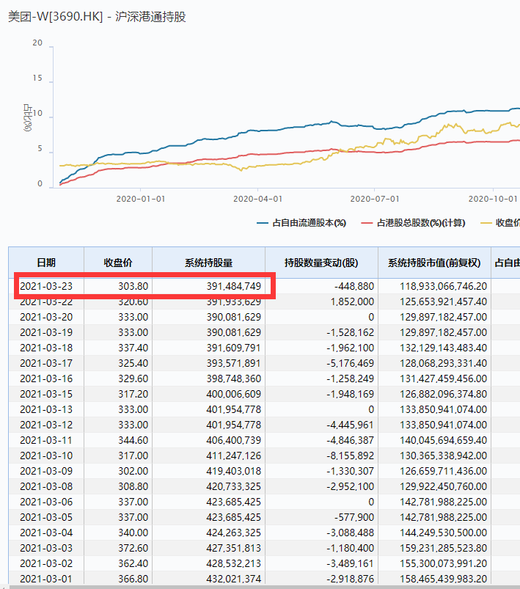The image size is (520, 589).
Task: Select the date cell 2021-03-22
Action: [46, 301]
